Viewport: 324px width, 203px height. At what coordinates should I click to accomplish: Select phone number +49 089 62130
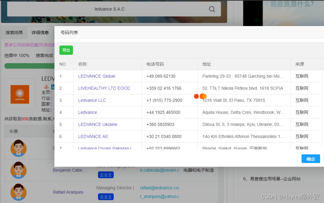coord(161,76)
